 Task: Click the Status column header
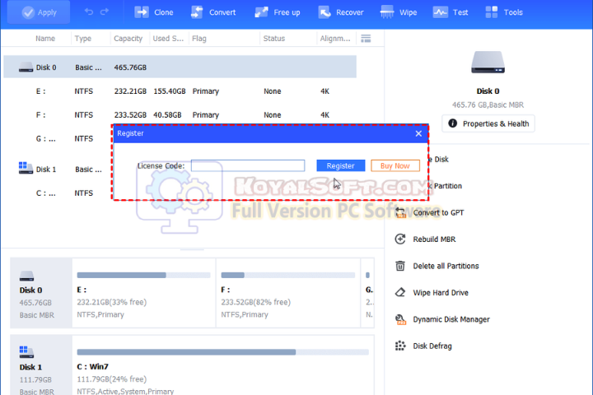coord(274,39)
